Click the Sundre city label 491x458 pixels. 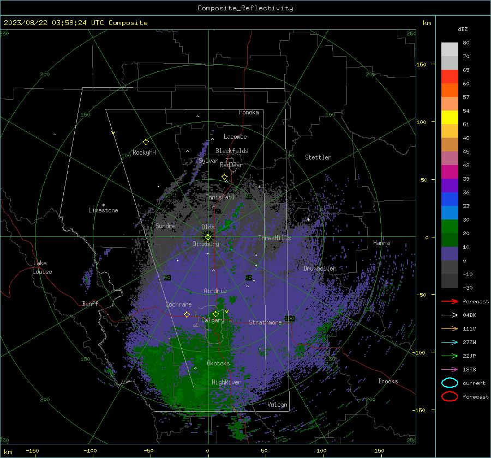pyautogui.click(x=165, y=225)
